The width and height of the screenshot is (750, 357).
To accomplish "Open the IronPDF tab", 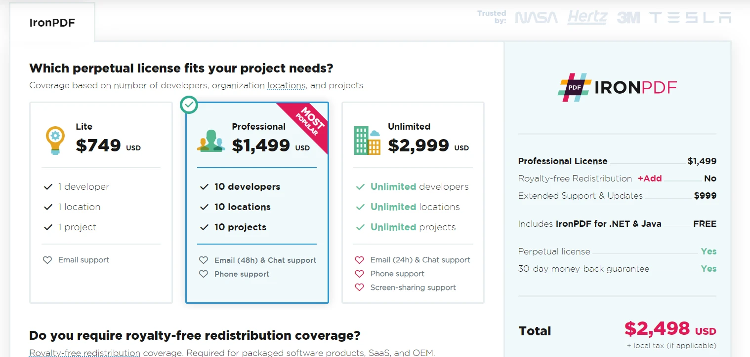I will click(x=52, y=23).
